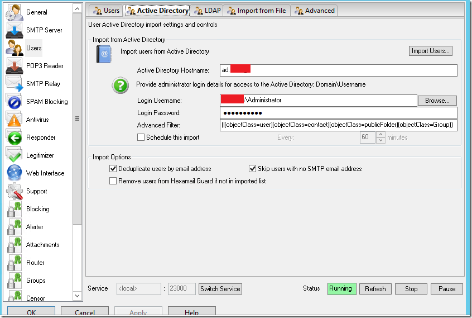The height and width of the screenshot is (318, 472).
Task: Click Browse next to Login Username
Action: (437, 101)
